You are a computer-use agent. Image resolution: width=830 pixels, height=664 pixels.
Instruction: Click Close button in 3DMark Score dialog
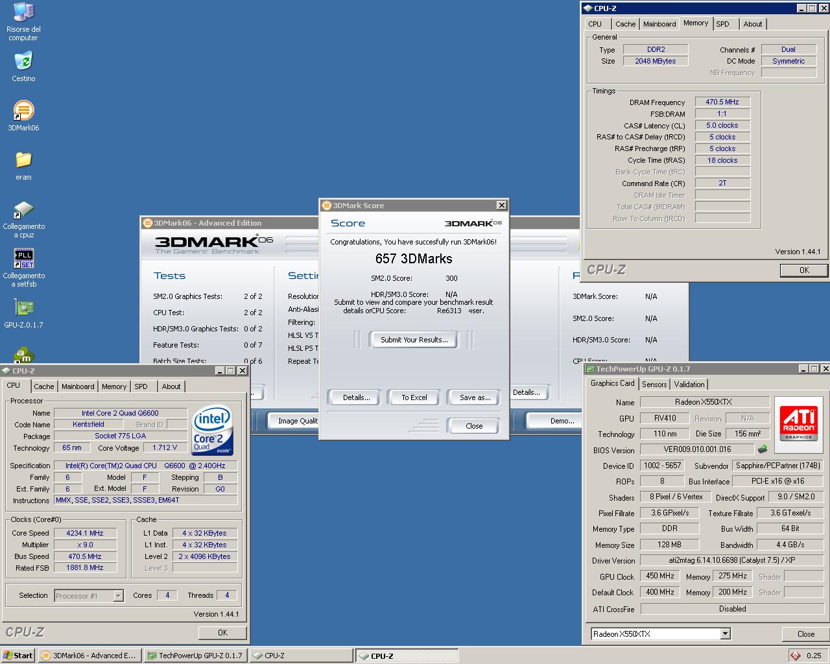(474, 426)
